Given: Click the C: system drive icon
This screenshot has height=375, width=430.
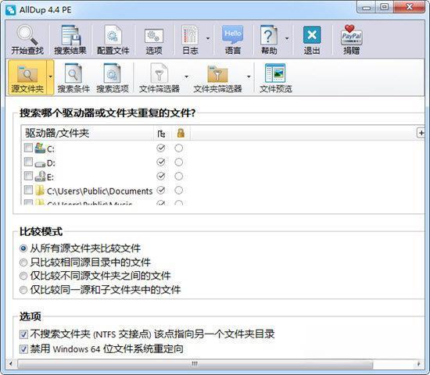Looking at the screenshot, I should click(x=40, y=148).
